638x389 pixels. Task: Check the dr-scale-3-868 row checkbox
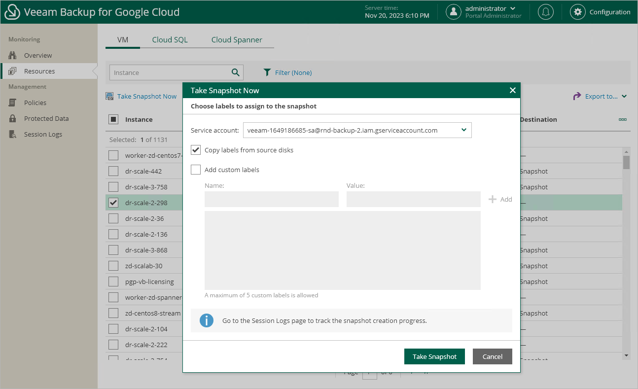coord(113,250)
